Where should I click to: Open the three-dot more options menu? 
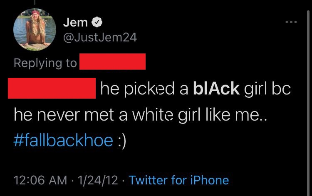291,22
